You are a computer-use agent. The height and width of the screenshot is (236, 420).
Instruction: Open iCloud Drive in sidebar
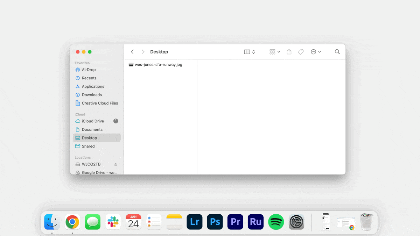97,121
